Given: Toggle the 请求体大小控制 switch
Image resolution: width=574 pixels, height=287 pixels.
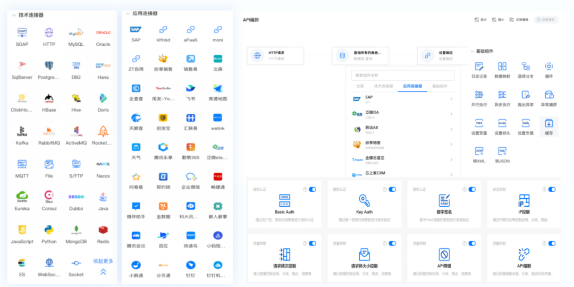Looking at the screenshot, I should [x=392, y=243].
